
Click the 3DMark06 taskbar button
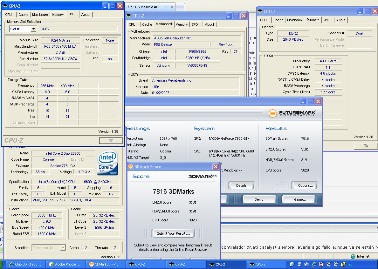pos(106,264)
